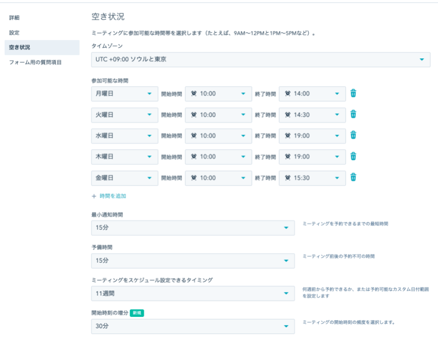Click the clock icon in 金曜日 15:30 end time
This screenshot has height=339, width=438.
[x=288, y=178]
